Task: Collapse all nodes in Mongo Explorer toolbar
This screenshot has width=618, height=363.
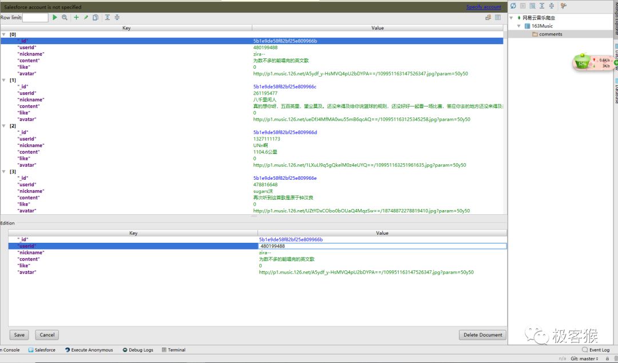Action: click(552, 6)
